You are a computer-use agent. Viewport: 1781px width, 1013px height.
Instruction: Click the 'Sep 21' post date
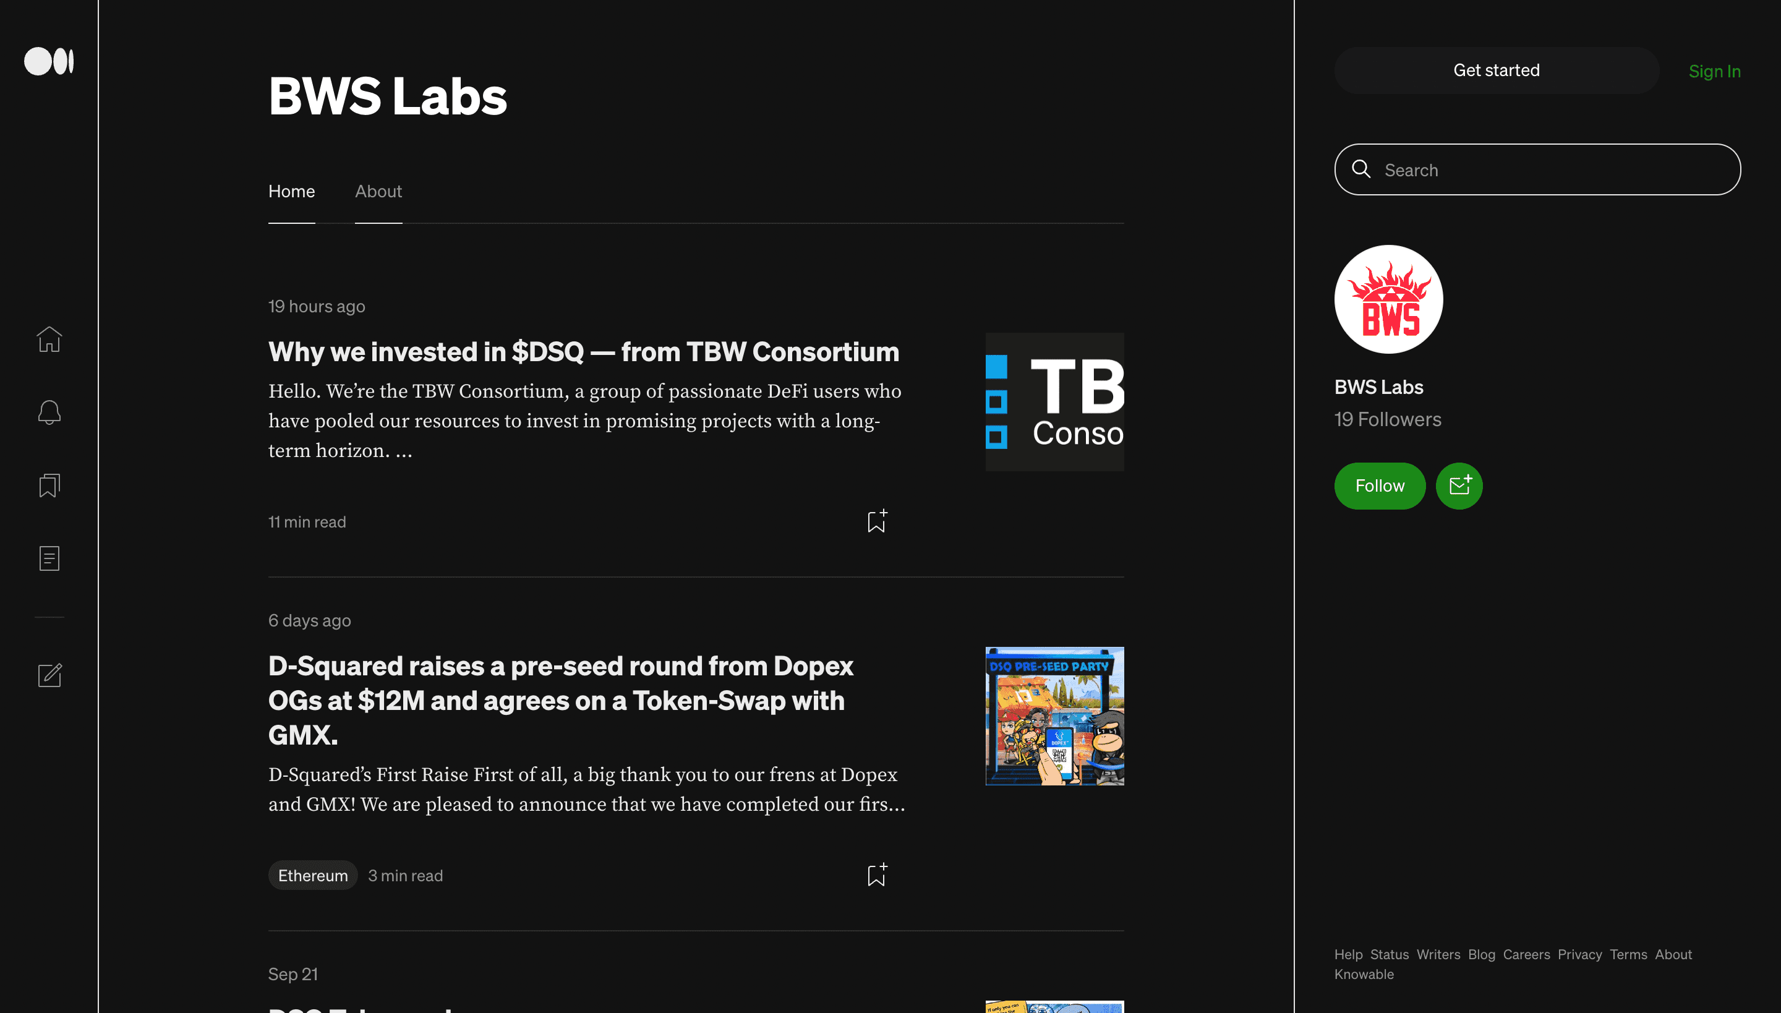click(293, 974)
